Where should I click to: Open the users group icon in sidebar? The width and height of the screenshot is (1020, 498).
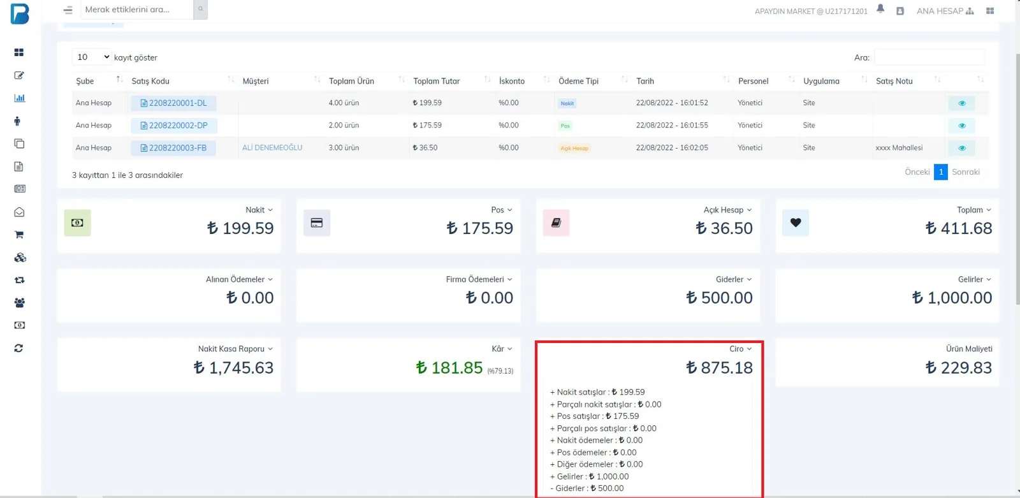(20, 303)
